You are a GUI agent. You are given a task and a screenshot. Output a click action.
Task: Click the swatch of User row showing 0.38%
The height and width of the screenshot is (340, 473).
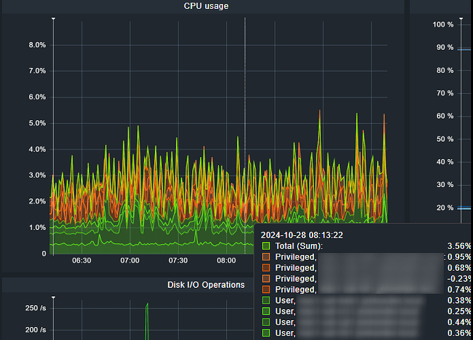click(266, 300)
